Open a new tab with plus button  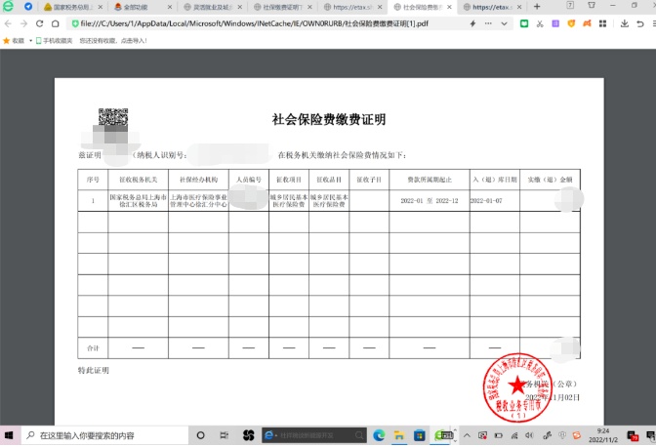coord(537,7)
